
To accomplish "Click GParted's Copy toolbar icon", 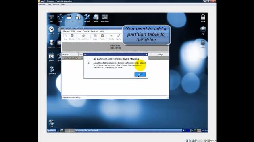I will [x=95, y=37].
